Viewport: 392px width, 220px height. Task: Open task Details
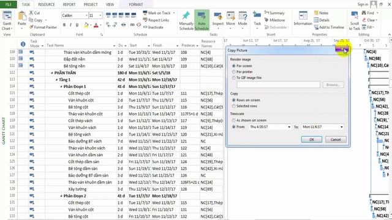(x=322, y=20)
